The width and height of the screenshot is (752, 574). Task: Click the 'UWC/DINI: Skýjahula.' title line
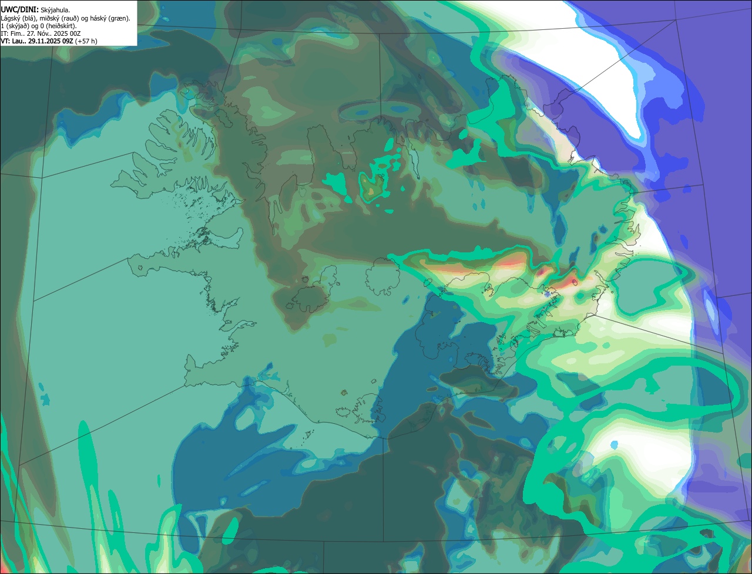[35, 10]
